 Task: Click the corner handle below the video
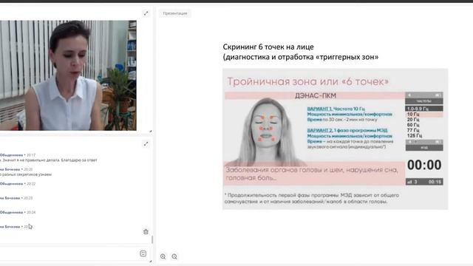151,132
